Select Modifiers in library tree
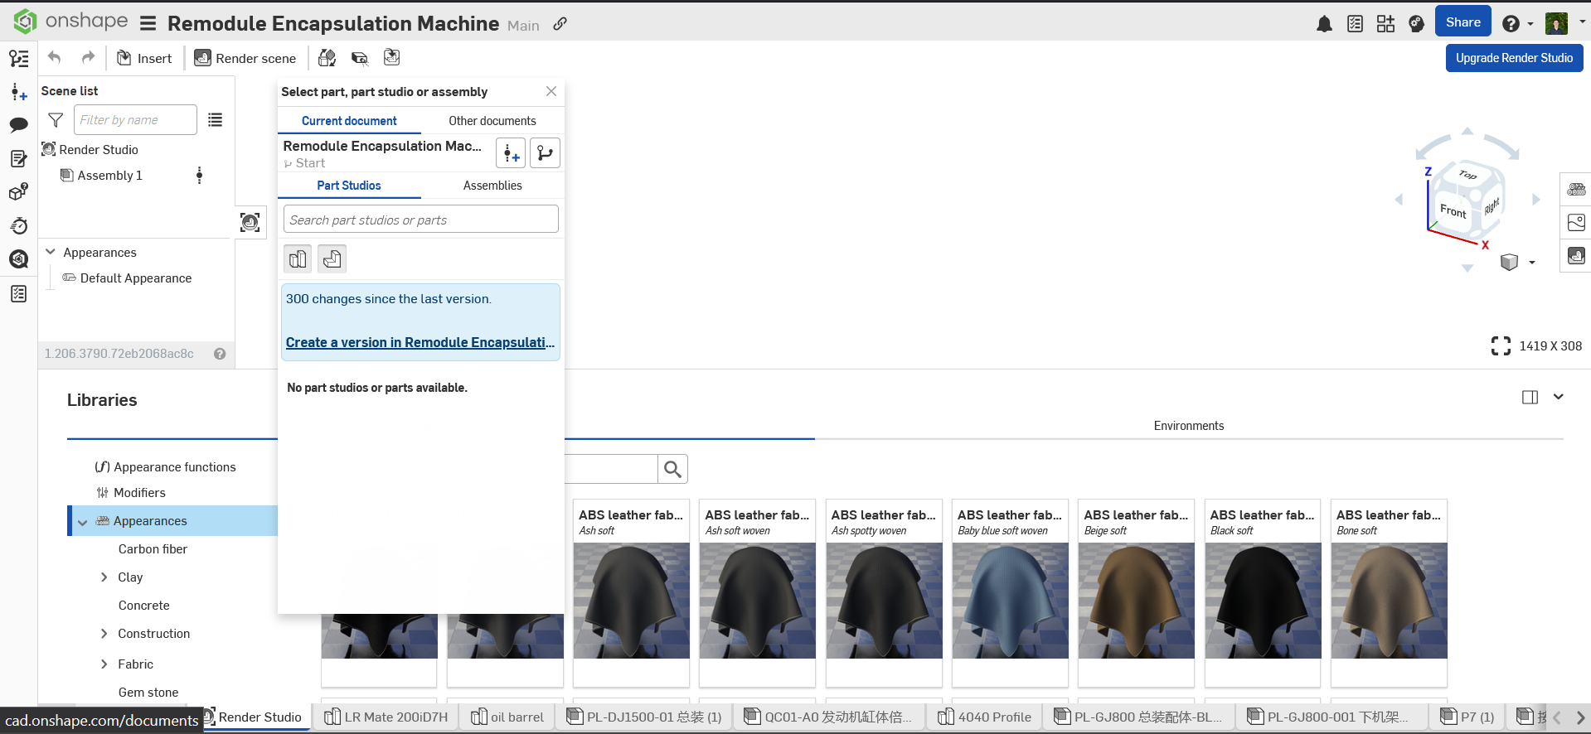Viewport: 1591px width, 734px height. click(x=139, y=493)
